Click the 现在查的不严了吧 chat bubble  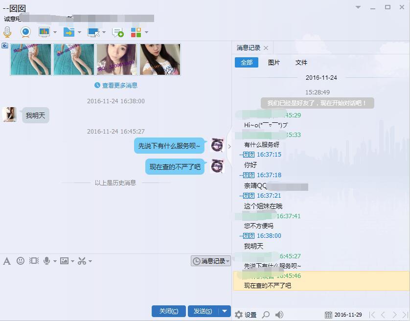pyautogui.click(x=175, y=167)
